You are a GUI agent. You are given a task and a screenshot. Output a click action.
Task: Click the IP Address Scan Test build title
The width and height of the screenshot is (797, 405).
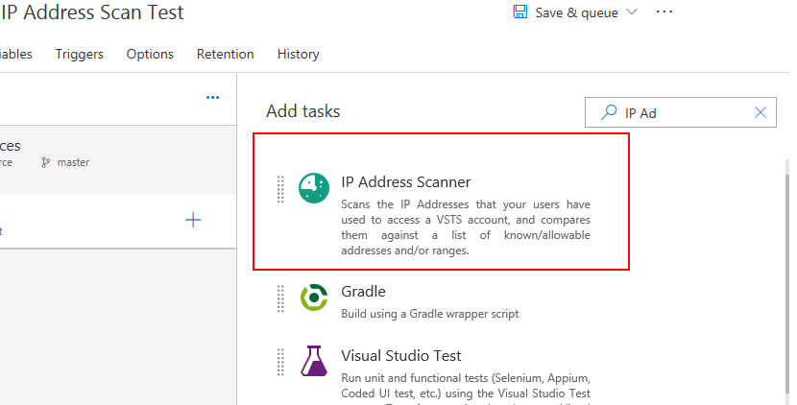point(92,12)
